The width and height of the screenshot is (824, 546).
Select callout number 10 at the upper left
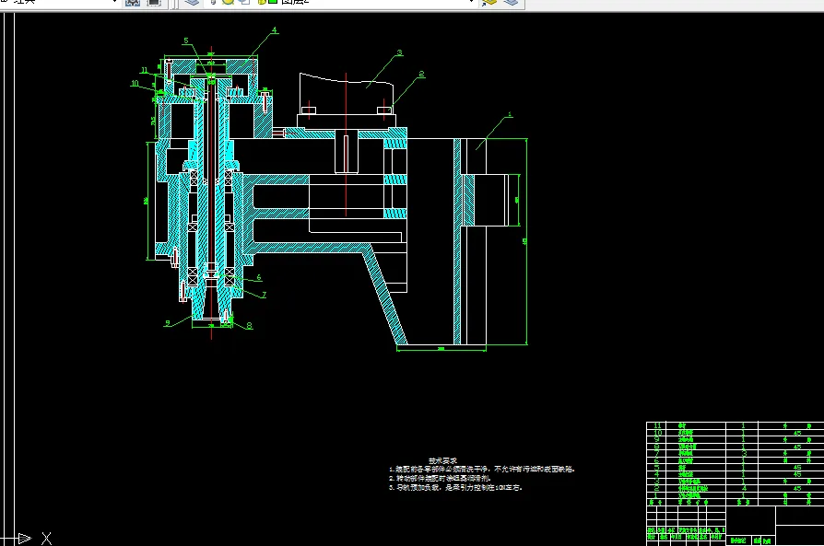(x=135, y=83)
